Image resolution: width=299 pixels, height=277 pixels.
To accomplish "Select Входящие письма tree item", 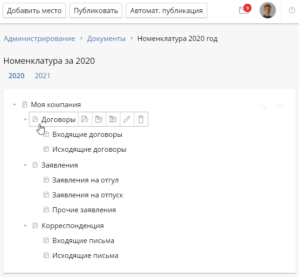I will (x=83, y=241).
